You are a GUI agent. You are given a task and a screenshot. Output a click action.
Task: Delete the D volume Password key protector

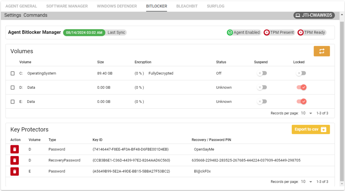coord(14,149)
